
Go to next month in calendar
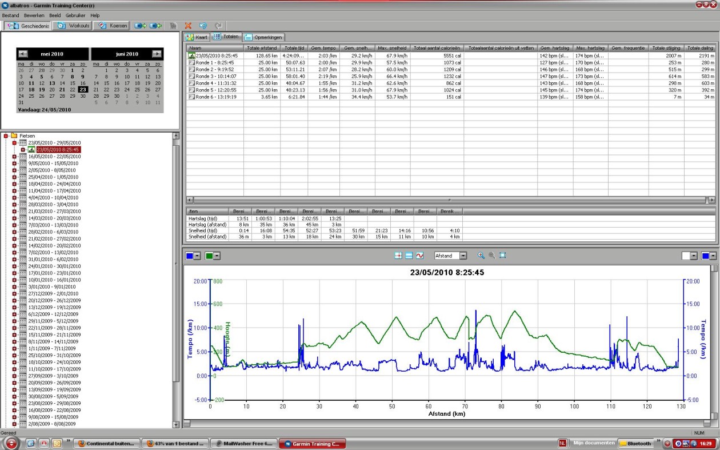(157, 54)
